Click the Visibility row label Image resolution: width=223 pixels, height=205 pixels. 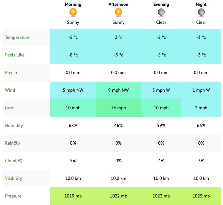click(14, 179)
